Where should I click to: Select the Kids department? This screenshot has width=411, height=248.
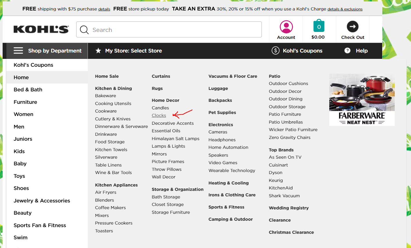[19, 151]
